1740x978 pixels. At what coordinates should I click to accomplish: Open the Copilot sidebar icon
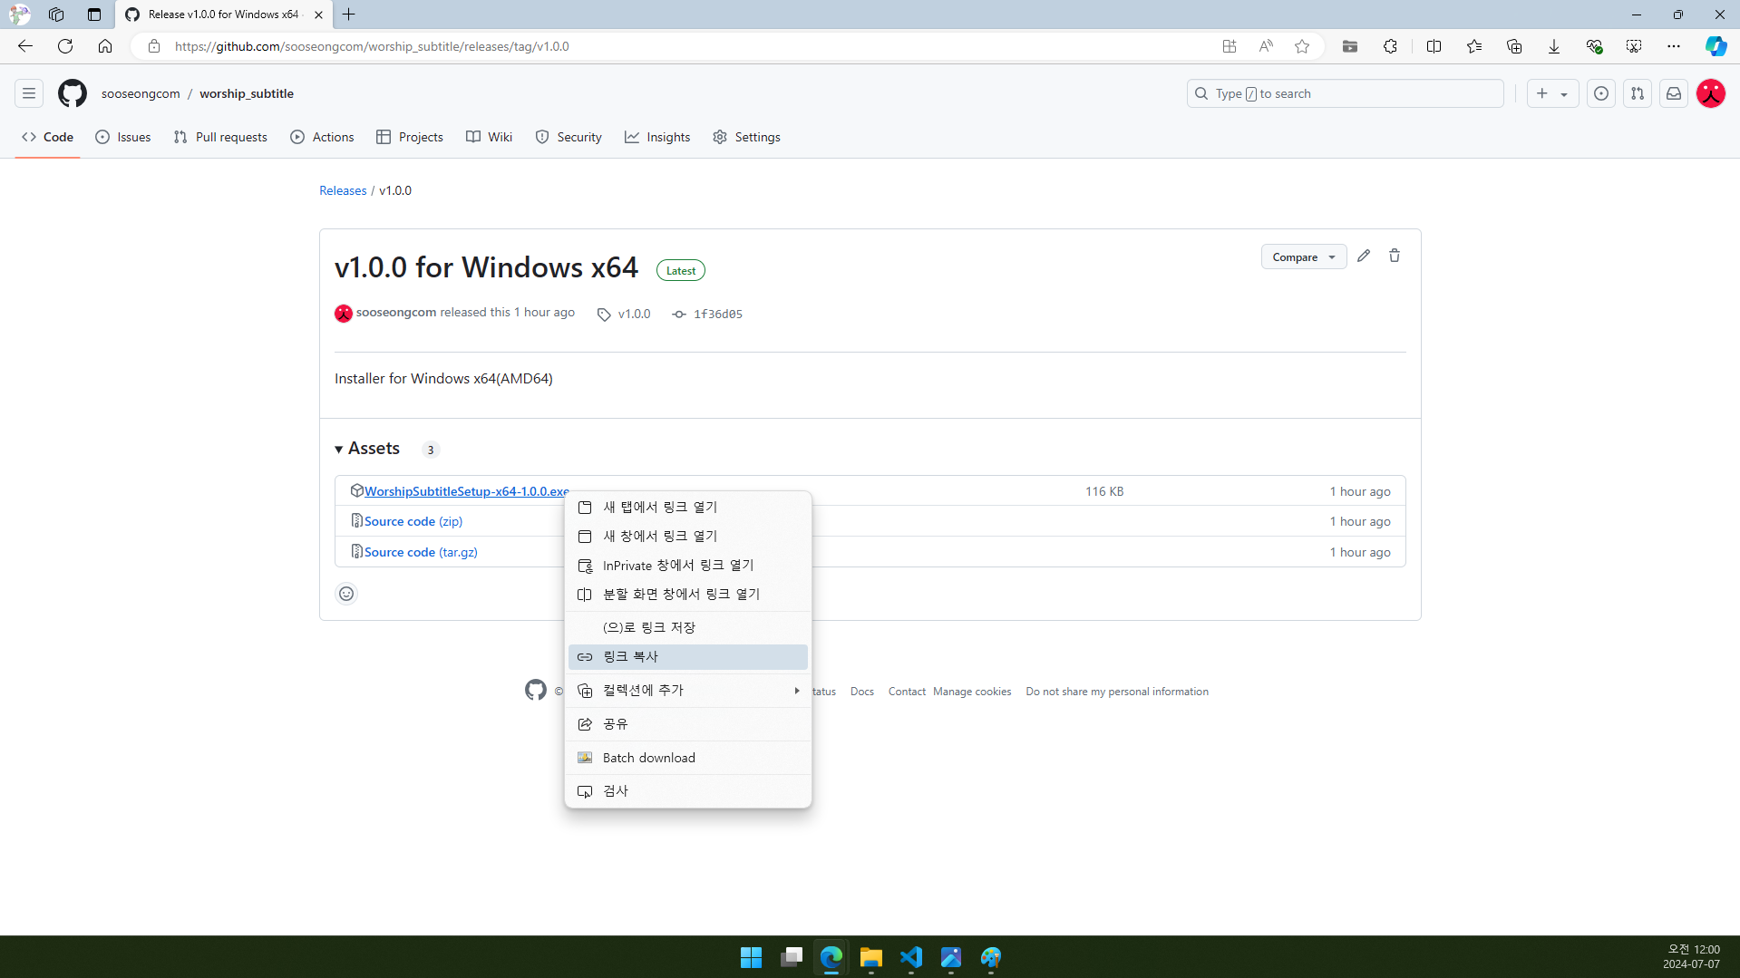point(1716,46)
